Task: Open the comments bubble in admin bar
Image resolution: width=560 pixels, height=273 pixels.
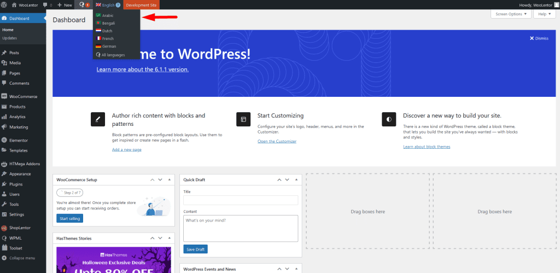Action: click(45, 5)
